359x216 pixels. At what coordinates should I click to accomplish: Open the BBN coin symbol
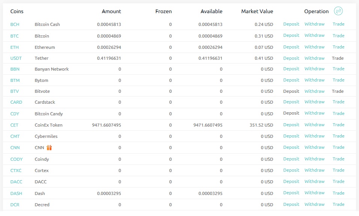click(15, 69)
